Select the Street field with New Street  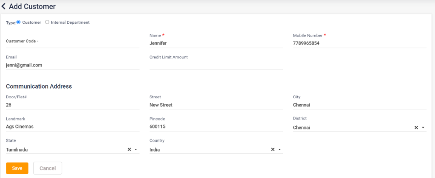[216, 105]
